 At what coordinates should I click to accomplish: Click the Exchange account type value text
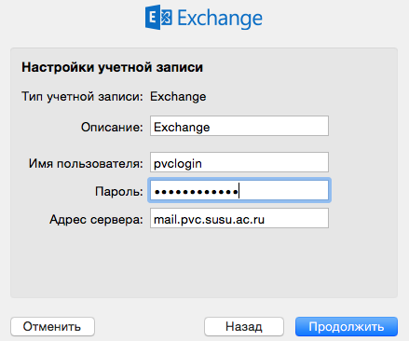click(178, 97)
